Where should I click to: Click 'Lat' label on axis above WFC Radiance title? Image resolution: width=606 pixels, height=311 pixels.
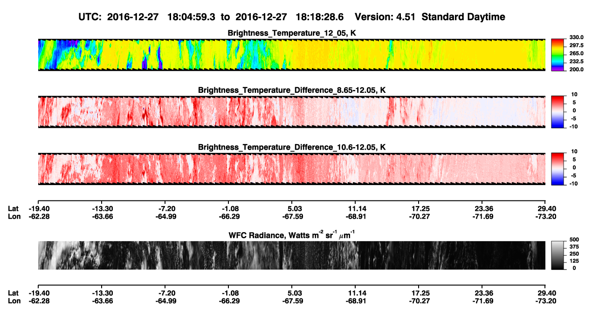tap(13, 208)
